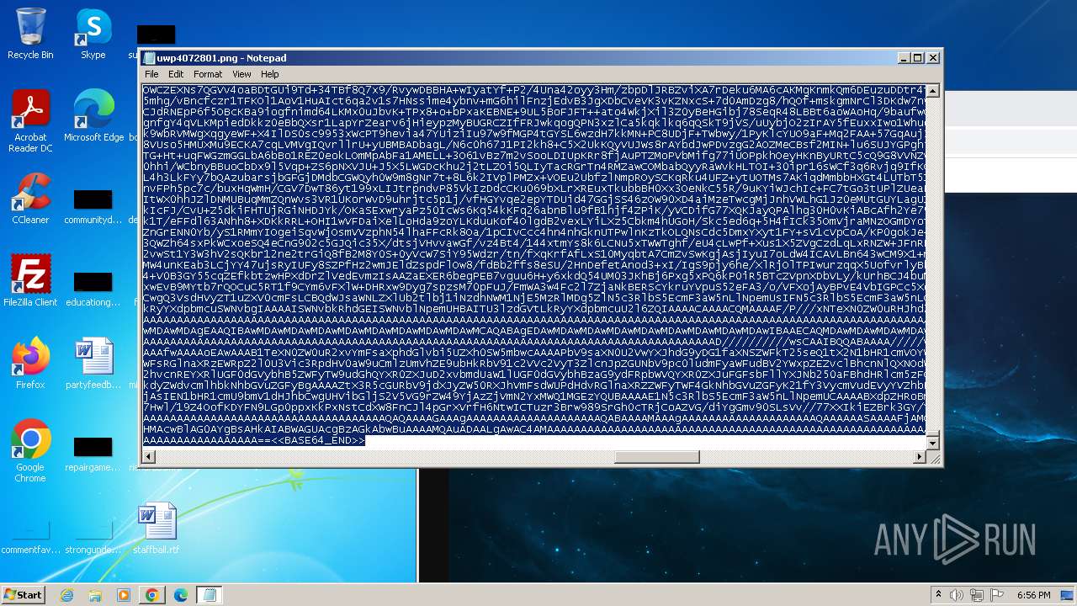Click the volume speaker tray icon

pyautogui.click(x=957, y=595)
